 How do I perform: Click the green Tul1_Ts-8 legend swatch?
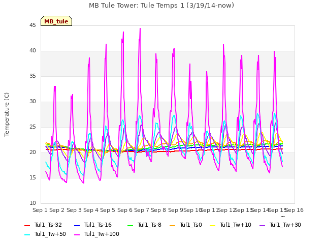click(130, 225)
